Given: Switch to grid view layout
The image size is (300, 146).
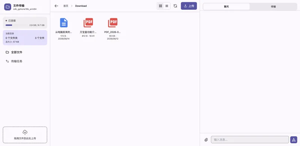Looking at the screenshot, I should point(160,6).
